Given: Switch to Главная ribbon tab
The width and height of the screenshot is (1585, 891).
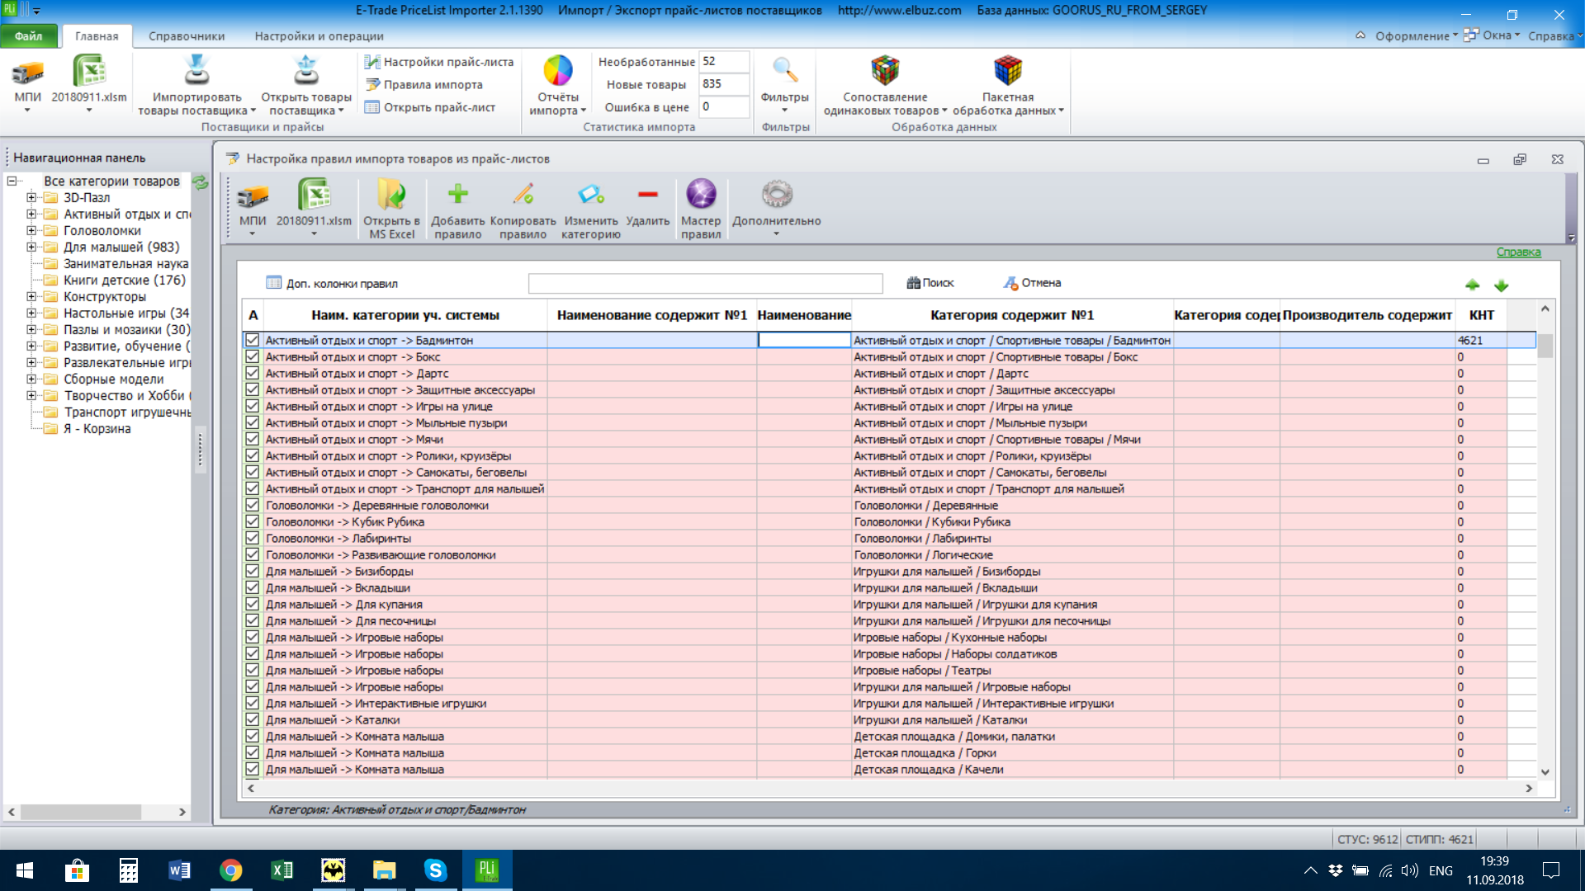Looking at the screenshot, I should point(97,35).
